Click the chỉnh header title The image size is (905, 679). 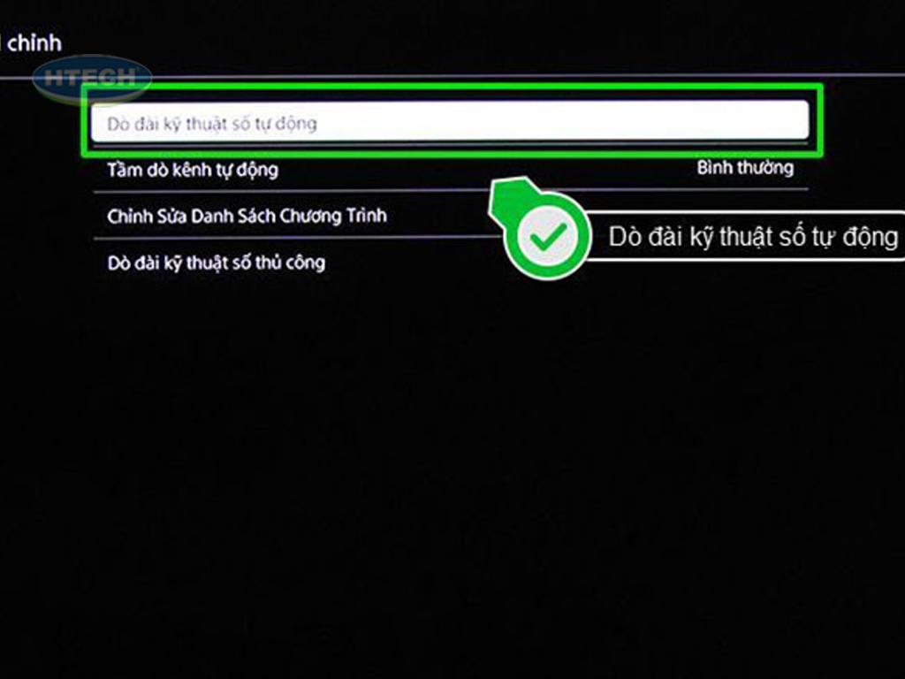pyautogui.click(x=34, y=42)
